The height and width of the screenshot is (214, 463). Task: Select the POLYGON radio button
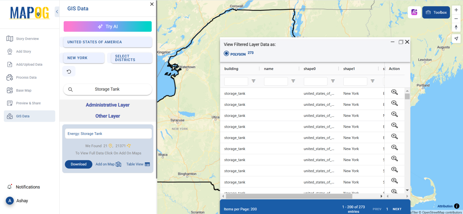pyautogui.click(x=226, y=53)
